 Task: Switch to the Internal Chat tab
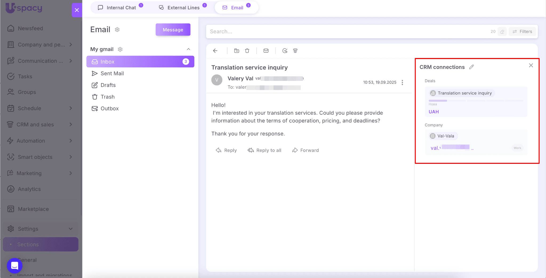(121, 8)
